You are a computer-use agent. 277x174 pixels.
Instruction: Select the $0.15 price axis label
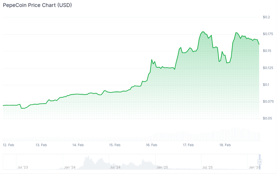[267, 51]
